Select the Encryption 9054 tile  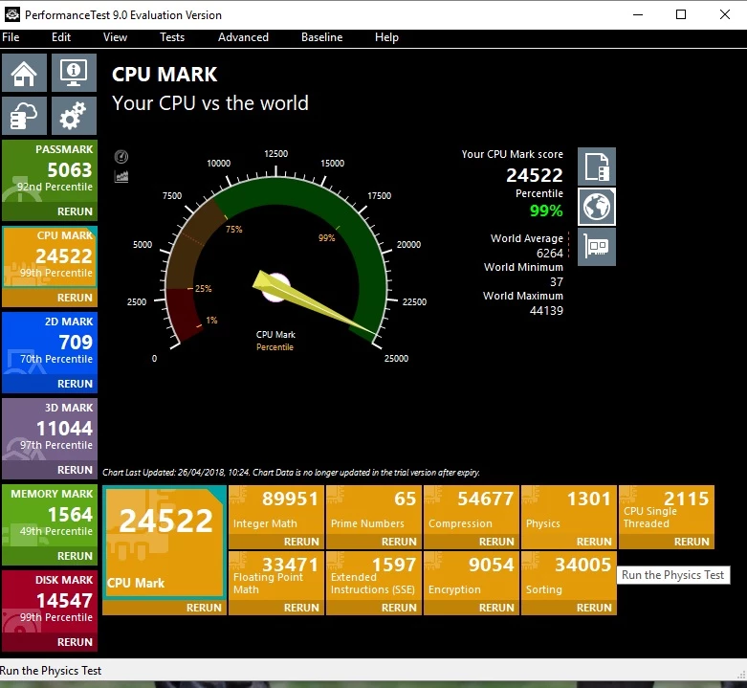[472, 575]
